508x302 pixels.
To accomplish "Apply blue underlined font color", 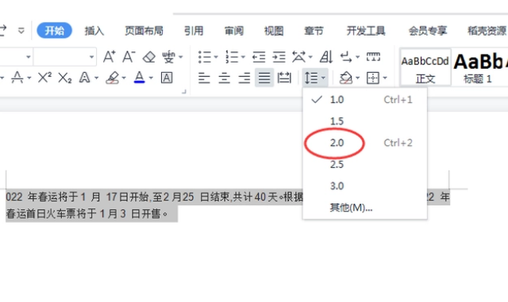I will pos(140,78).
